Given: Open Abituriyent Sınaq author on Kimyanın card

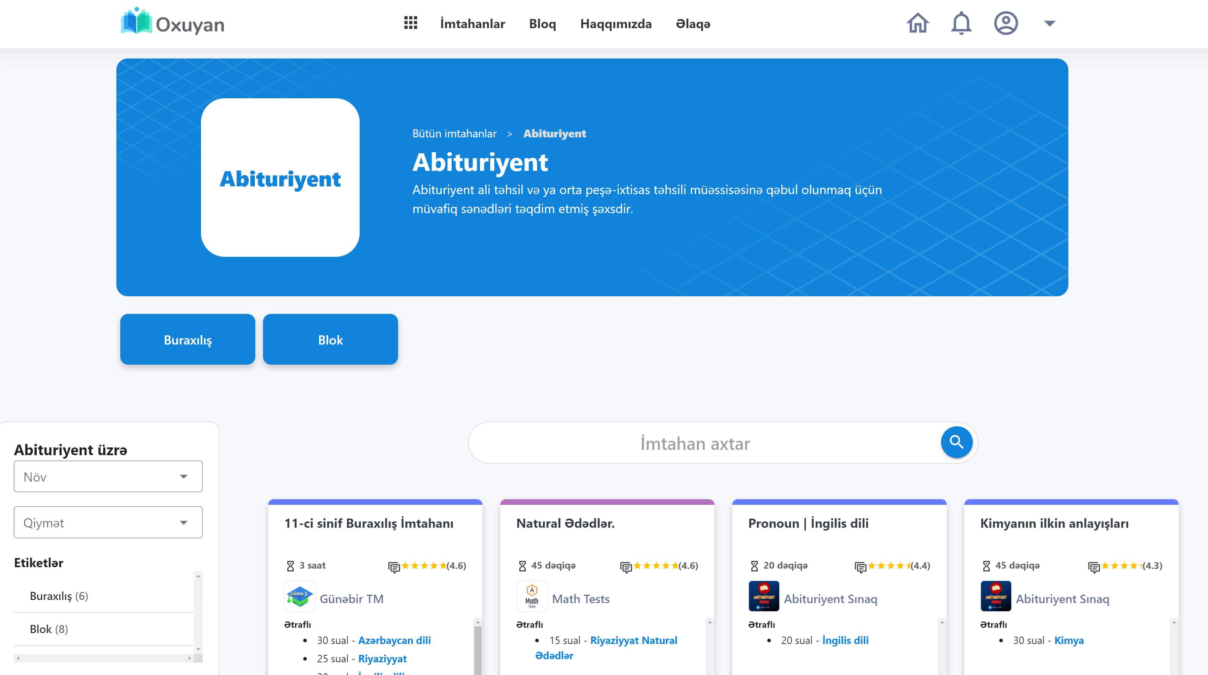Looking at the screenshot, I should click(1062, 599).
